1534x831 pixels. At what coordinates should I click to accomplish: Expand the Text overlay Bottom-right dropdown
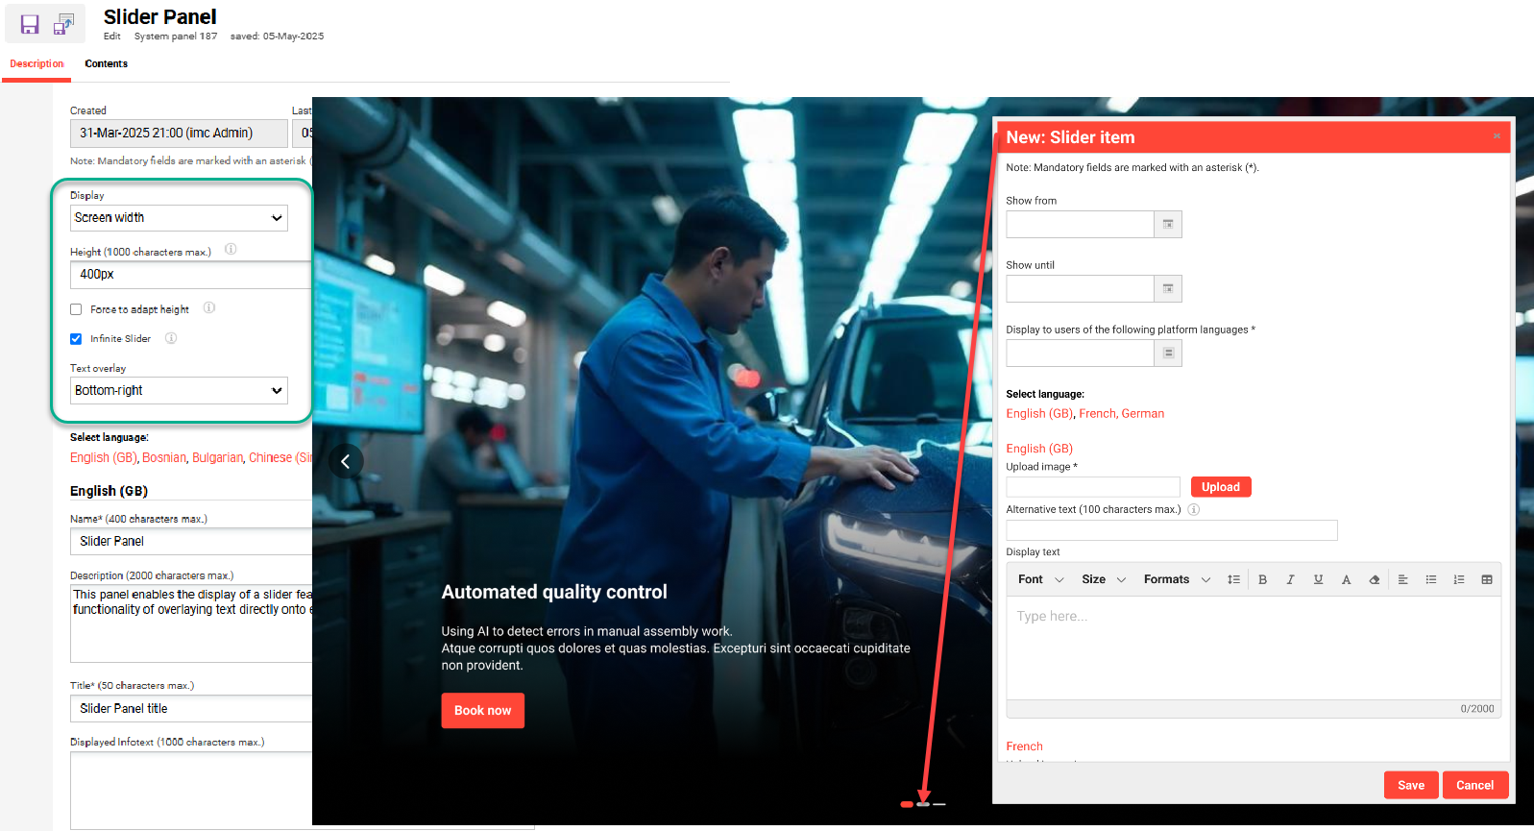pyautogui.click(x=179, y=391)
